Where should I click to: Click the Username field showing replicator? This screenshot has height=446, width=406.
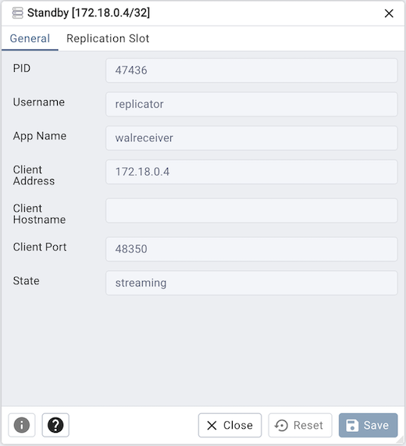[251, 104]
